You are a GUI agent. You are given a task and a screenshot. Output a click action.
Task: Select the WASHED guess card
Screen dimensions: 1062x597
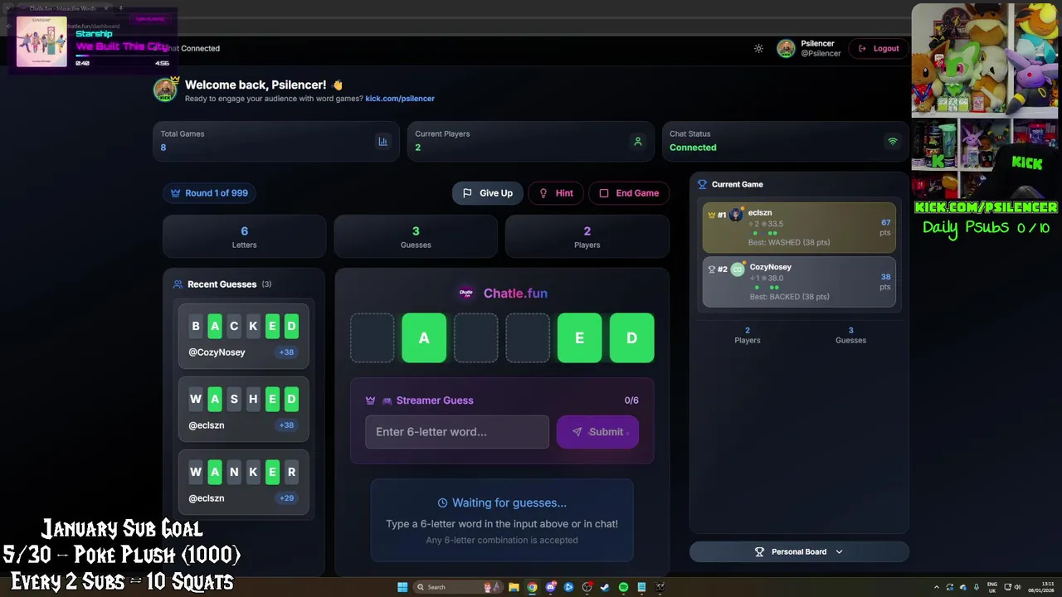point(243,409)
